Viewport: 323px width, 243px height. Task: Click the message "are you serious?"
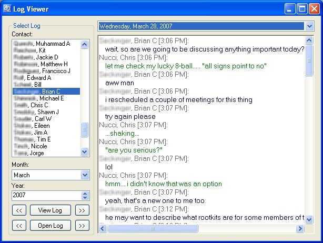click(x=134, y=150)
